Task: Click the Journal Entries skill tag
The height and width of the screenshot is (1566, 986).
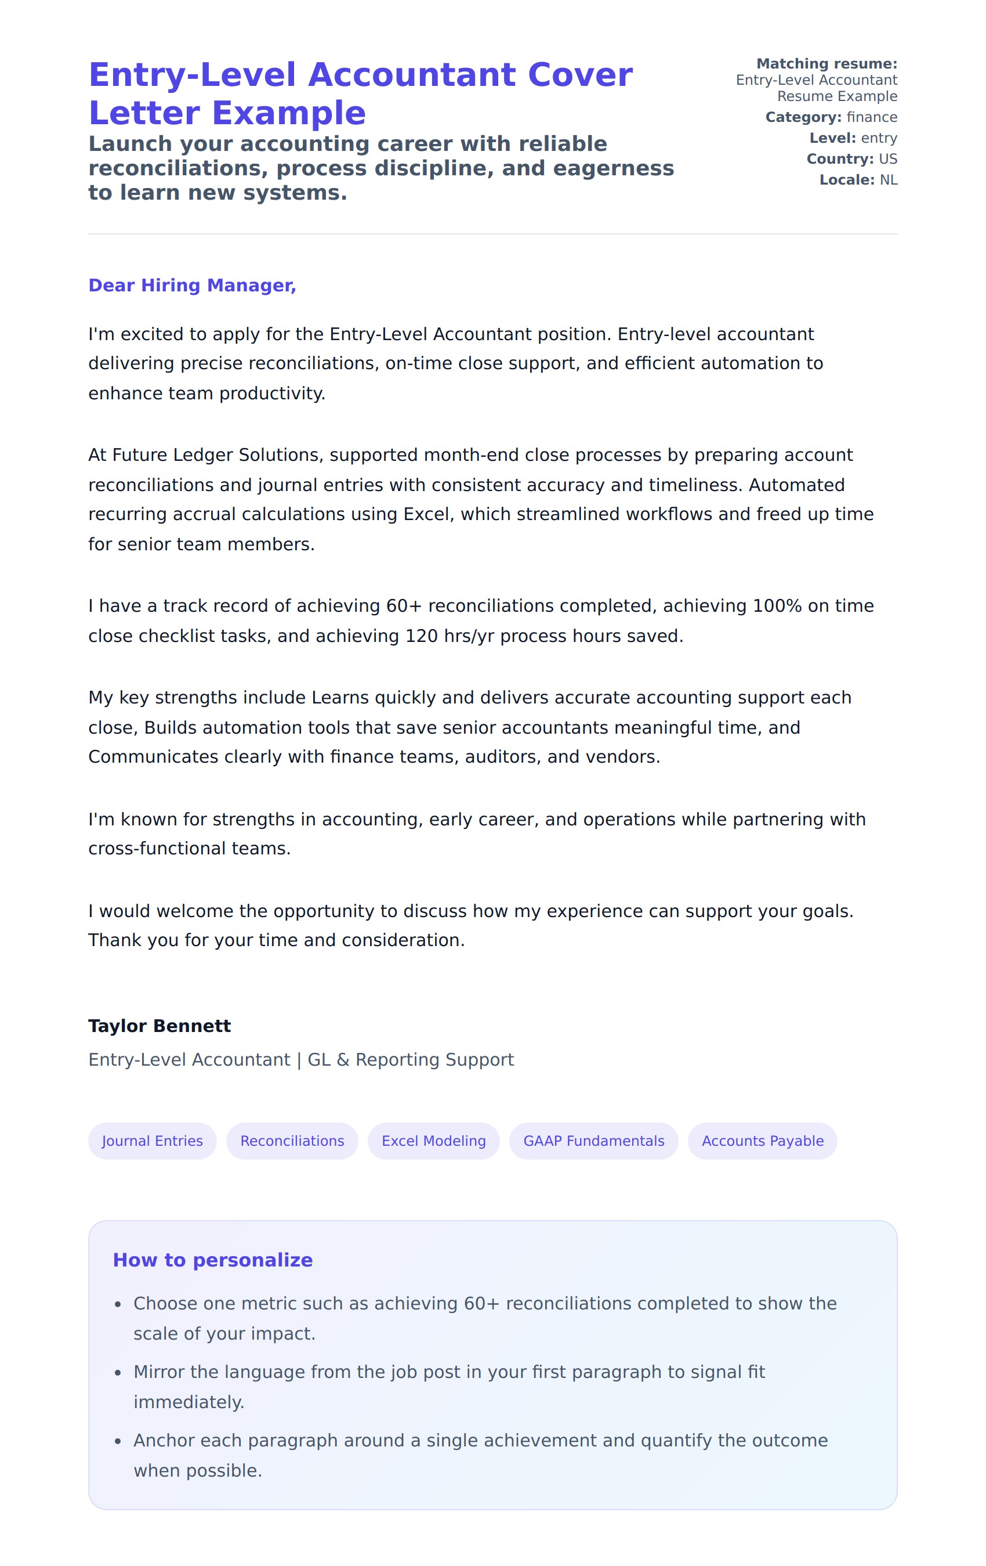Action: (152, 1141)
